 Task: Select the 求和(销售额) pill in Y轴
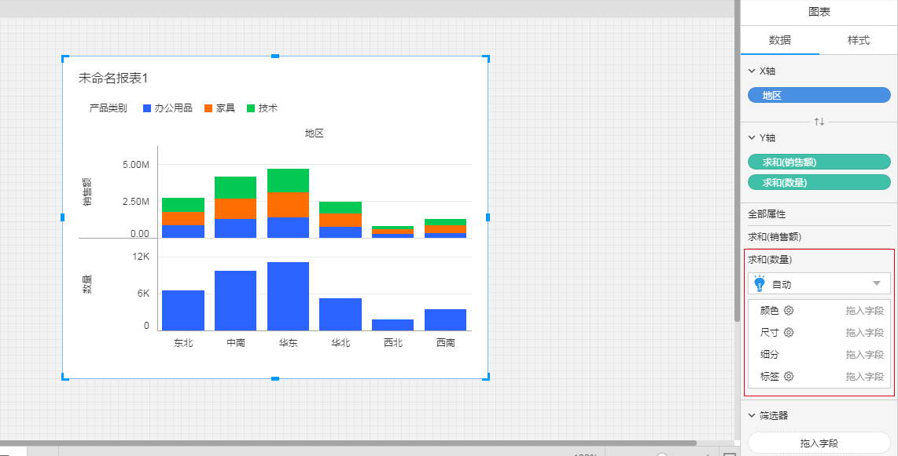(819, 162)
